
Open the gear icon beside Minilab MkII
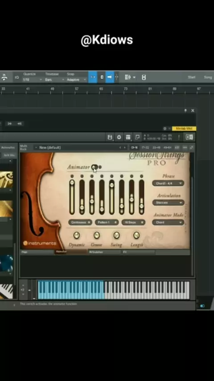165,128
